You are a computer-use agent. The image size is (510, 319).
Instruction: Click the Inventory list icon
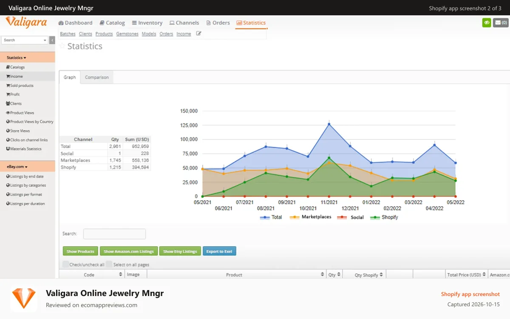click(134, 23)
